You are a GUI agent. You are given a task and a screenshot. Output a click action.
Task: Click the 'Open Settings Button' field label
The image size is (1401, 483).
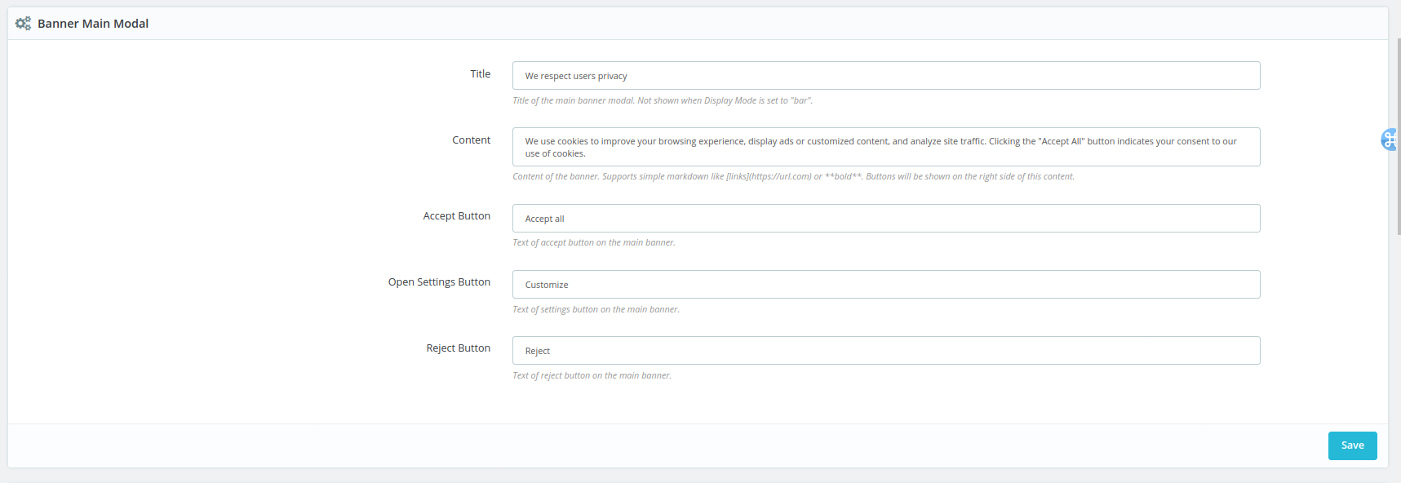(x=439, y=282)
